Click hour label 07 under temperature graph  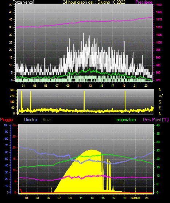[x=59, y=198]
